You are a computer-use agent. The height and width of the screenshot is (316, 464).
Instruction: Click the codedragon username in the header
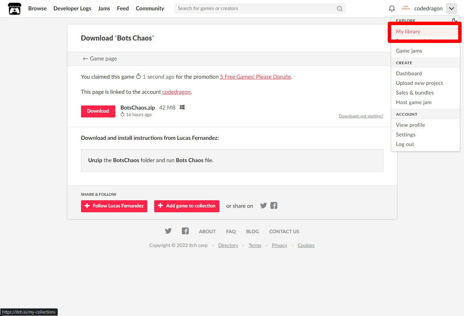coord(428,9)
